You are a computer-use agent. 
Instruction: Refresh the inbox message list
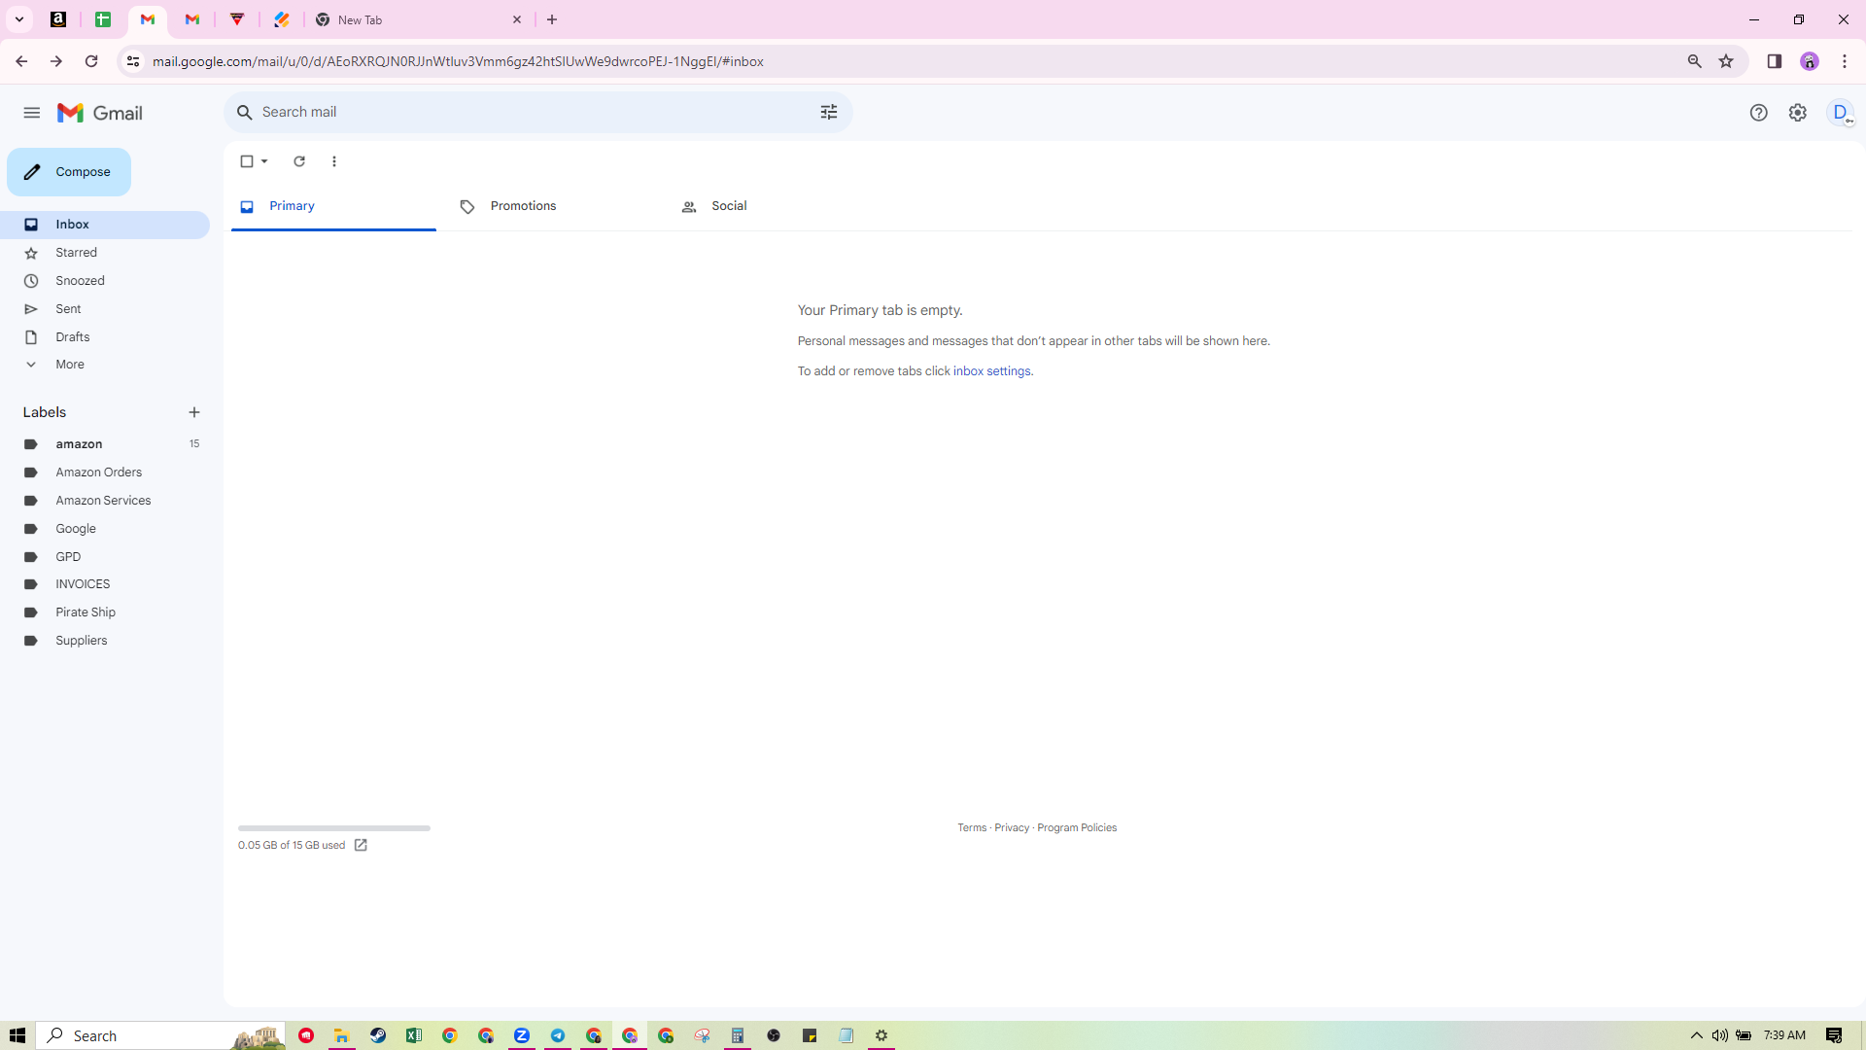point(299,161)
